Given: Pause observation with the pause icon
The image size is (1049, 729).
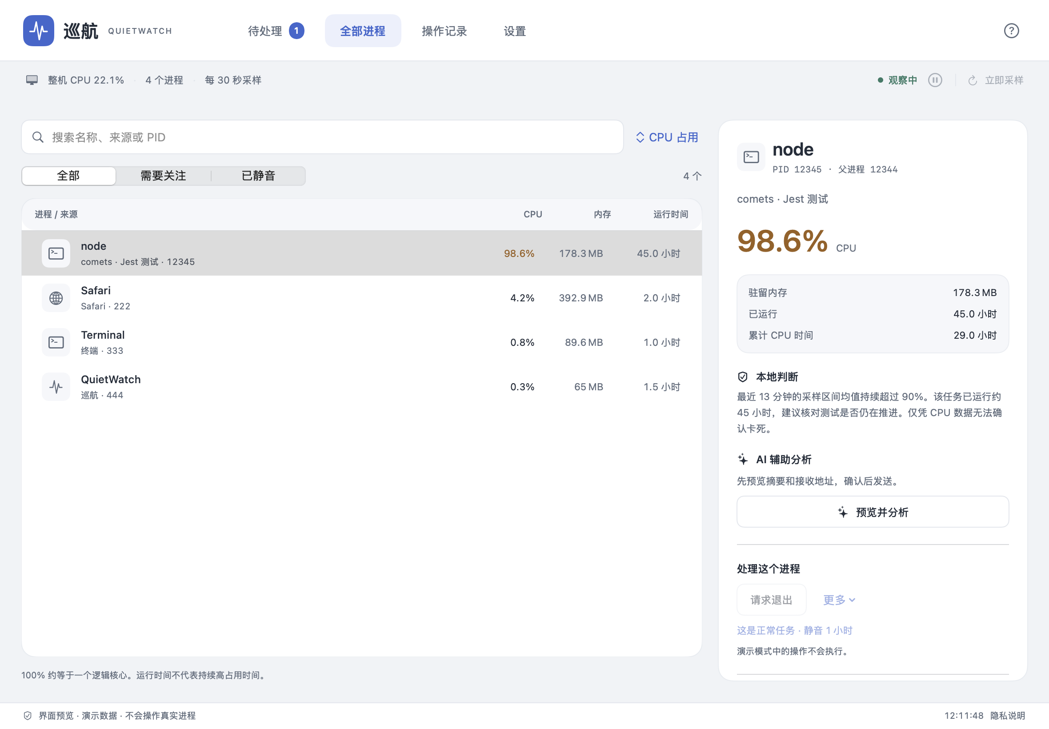Looking at the screenshot, I should click(x=935, y=80).
